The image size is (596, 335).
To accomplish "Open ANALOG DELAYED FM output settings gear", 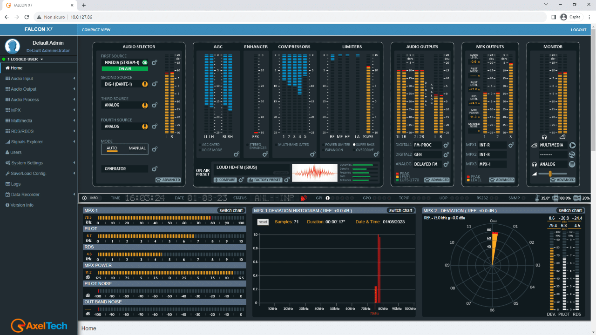I will click(446, 164).
